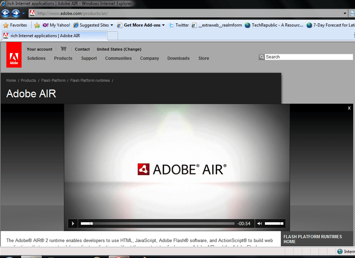
Task: Open __extraweb__realmform favorite
Action: [217, 25]
